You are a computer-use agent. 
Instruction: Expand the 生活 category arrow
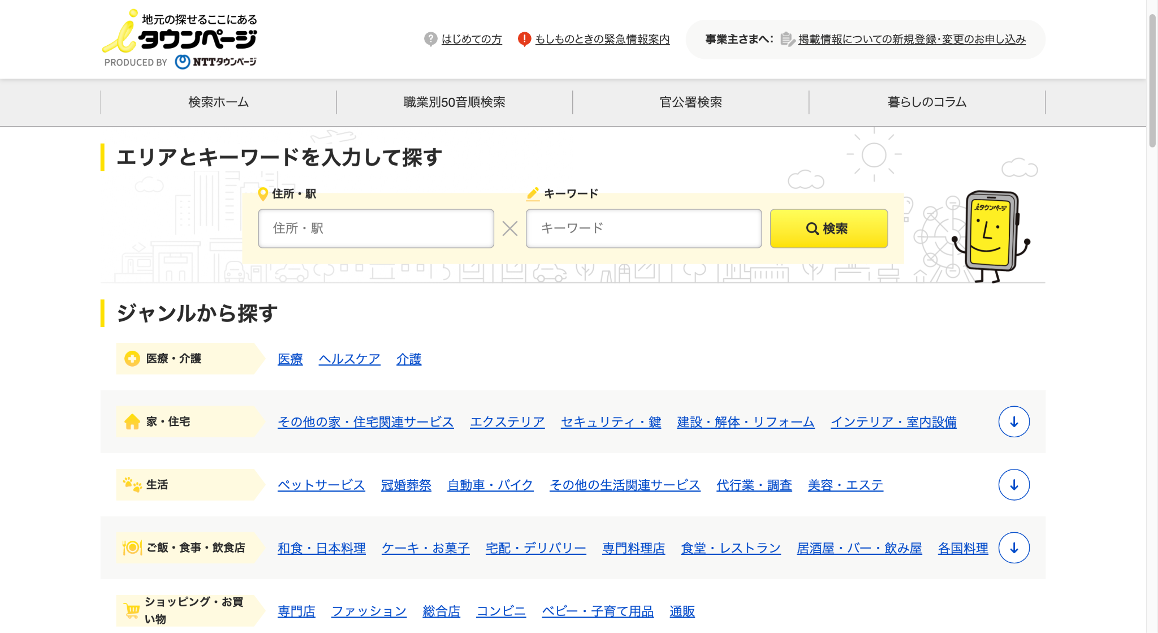[x=1014, y=485]
